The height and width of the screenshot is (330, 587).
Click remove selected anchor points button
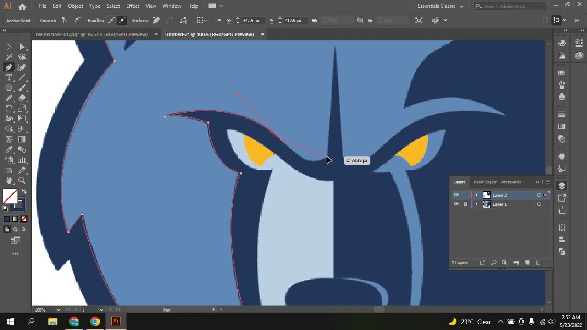click(x=156, y=20)
